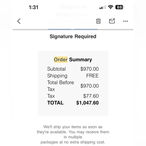This screenshot has height=146, width=146.
Task: Tap the 1:31 clock in status bar
Action: pyautogui.click(x=33, y=7)
